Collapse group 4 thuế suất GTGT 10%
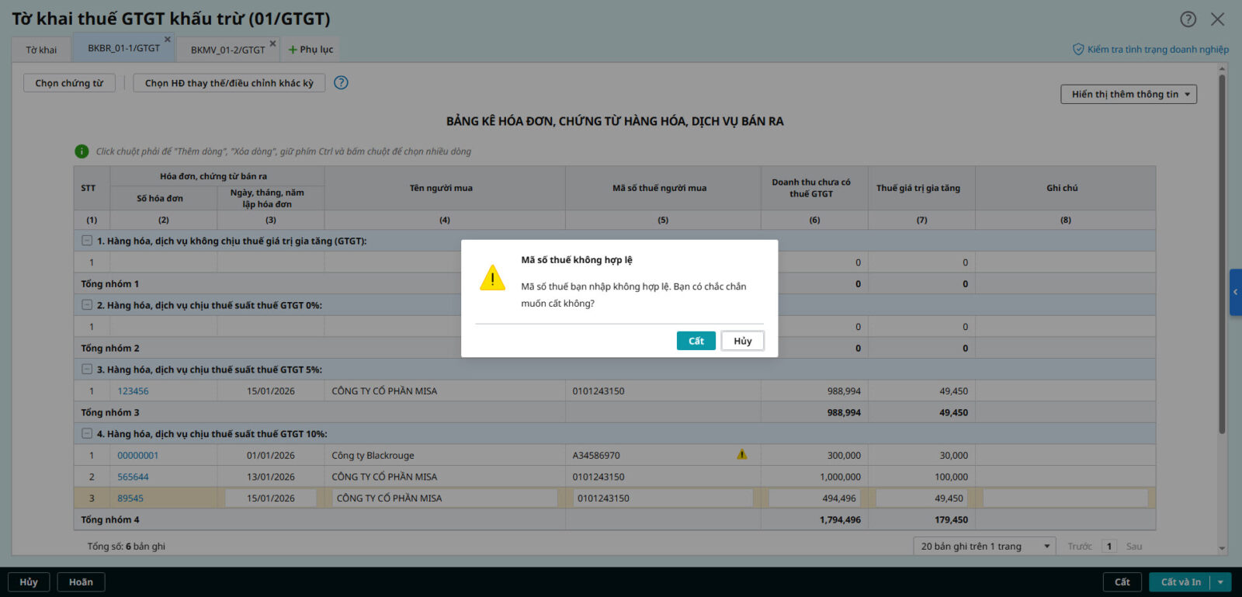The width and height of the screenshot is (1242, 597). [x=87, y=434]
